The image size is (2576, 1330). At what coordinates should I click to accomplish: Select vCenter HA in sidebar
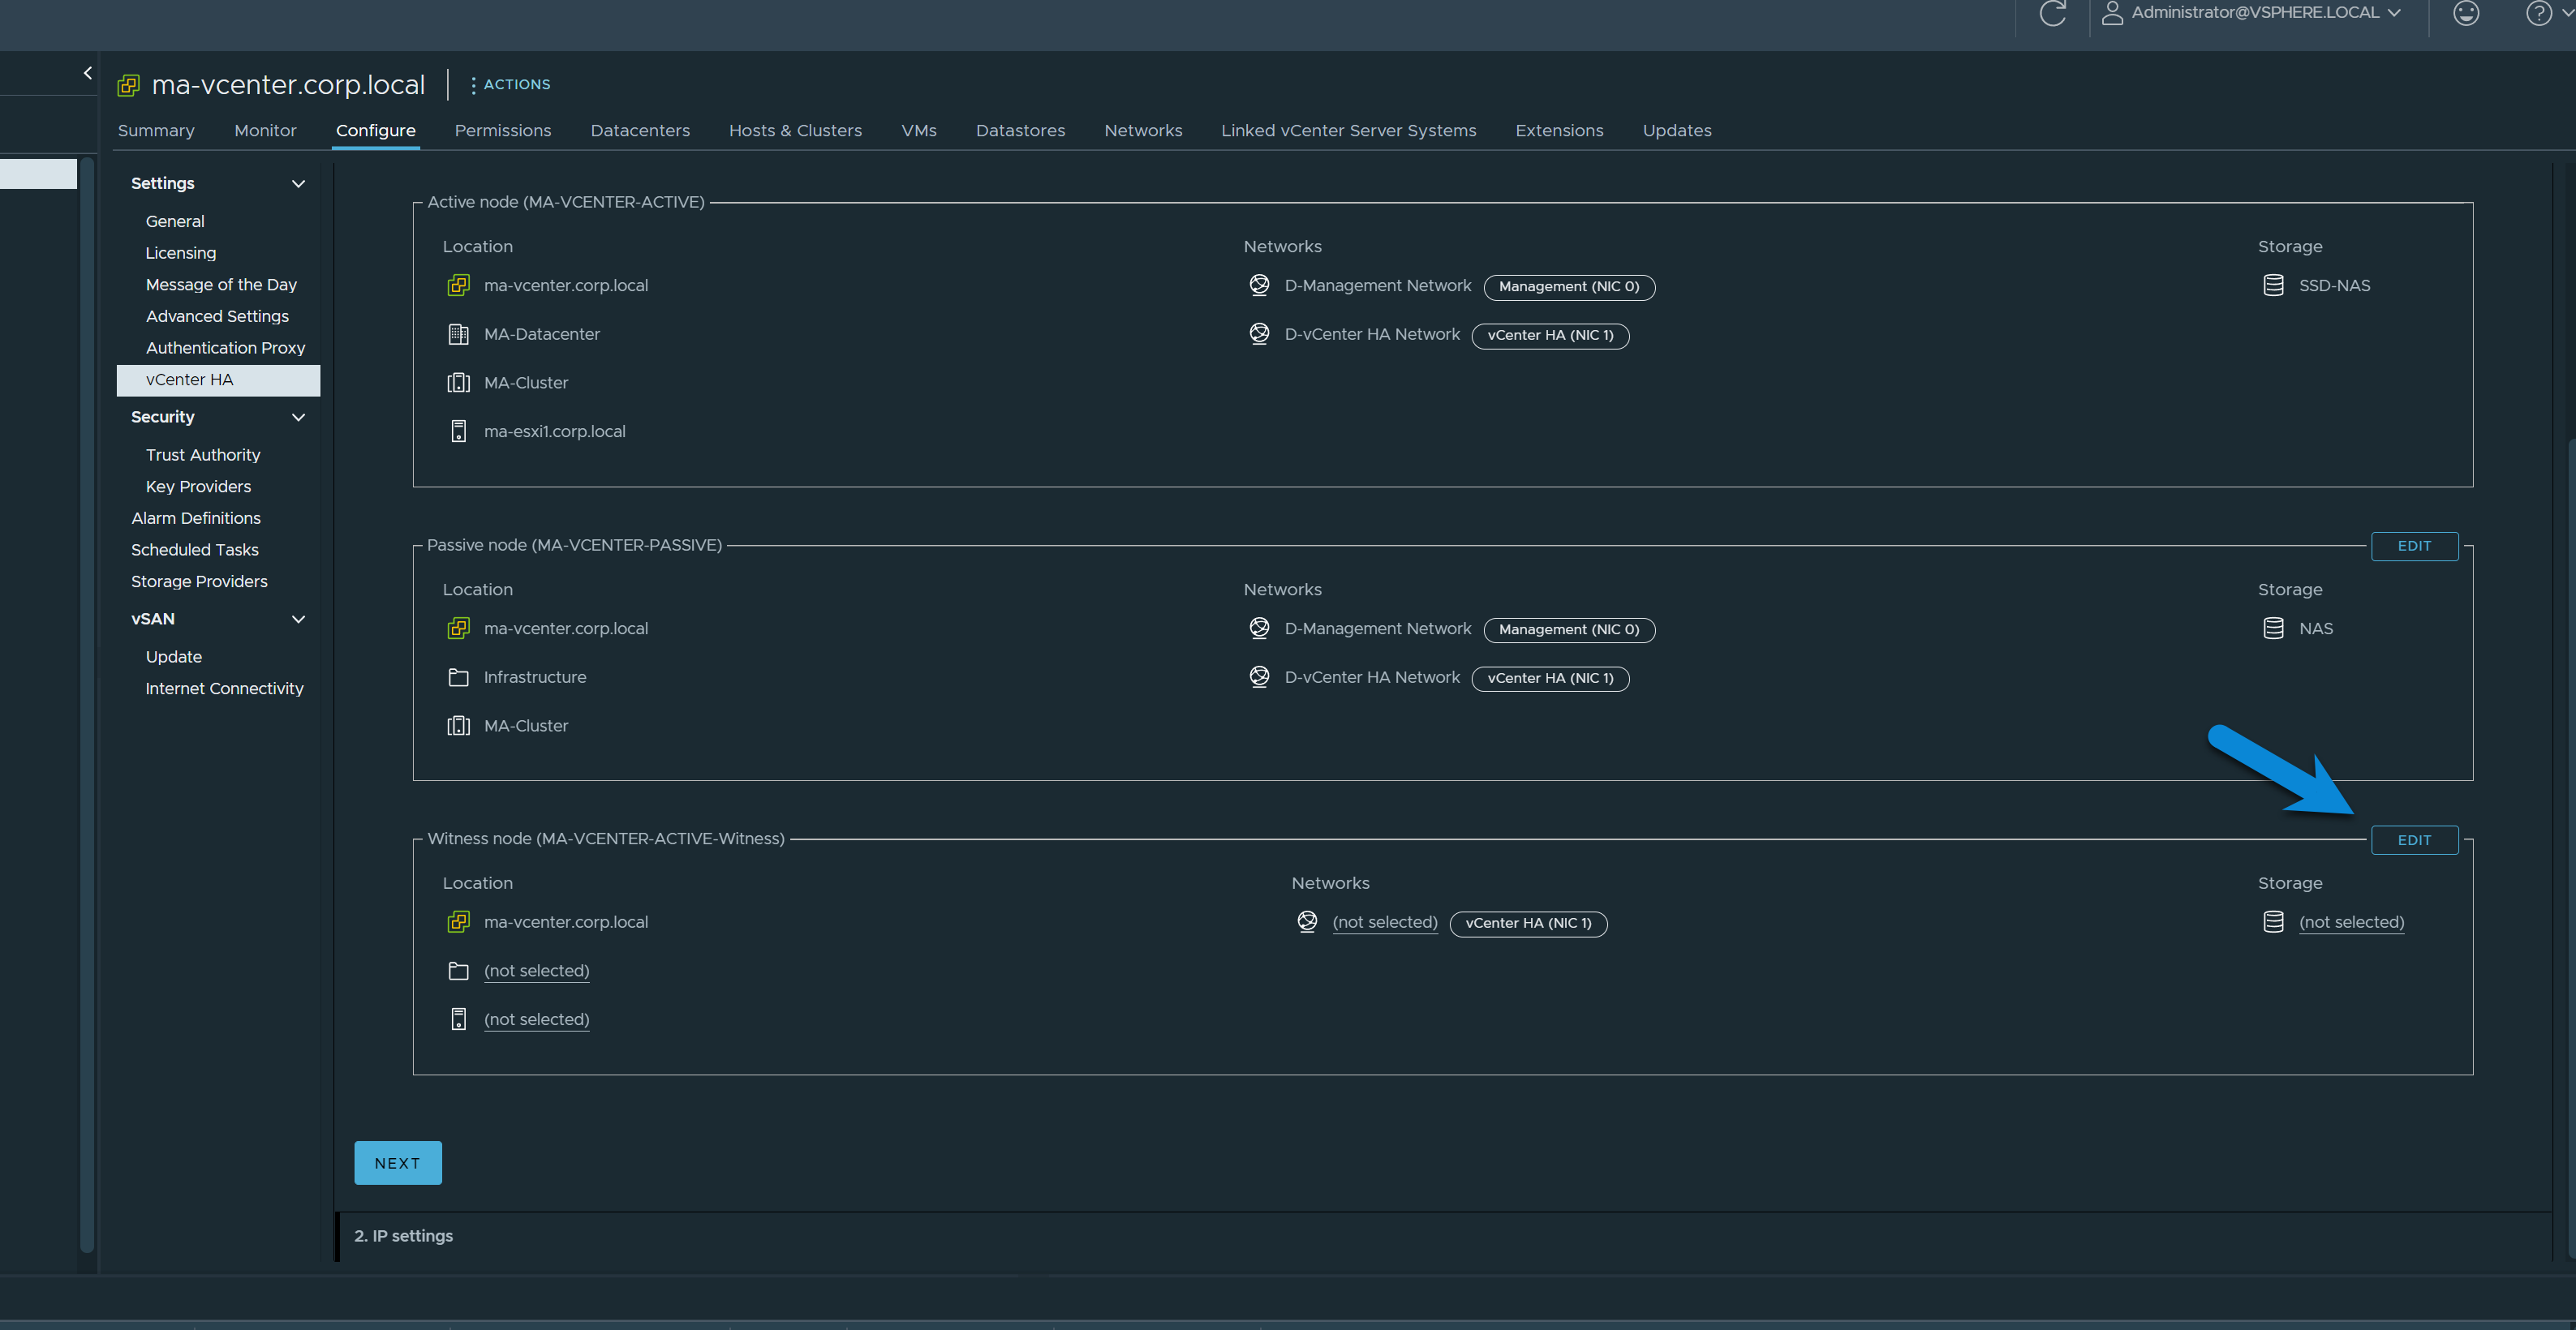(x=218, y=380)
